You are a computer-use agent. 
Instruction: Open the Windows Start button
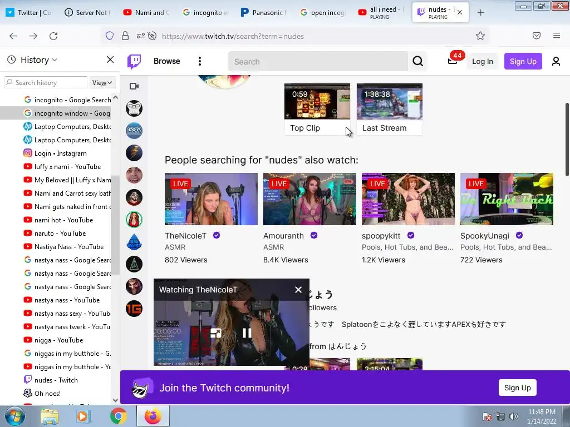[14, 416]
